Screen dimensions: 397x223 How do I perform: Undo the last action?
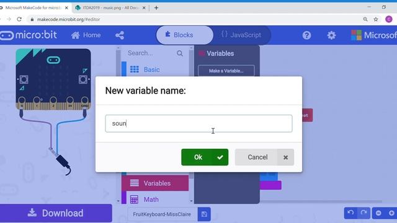tap(350, 213)
